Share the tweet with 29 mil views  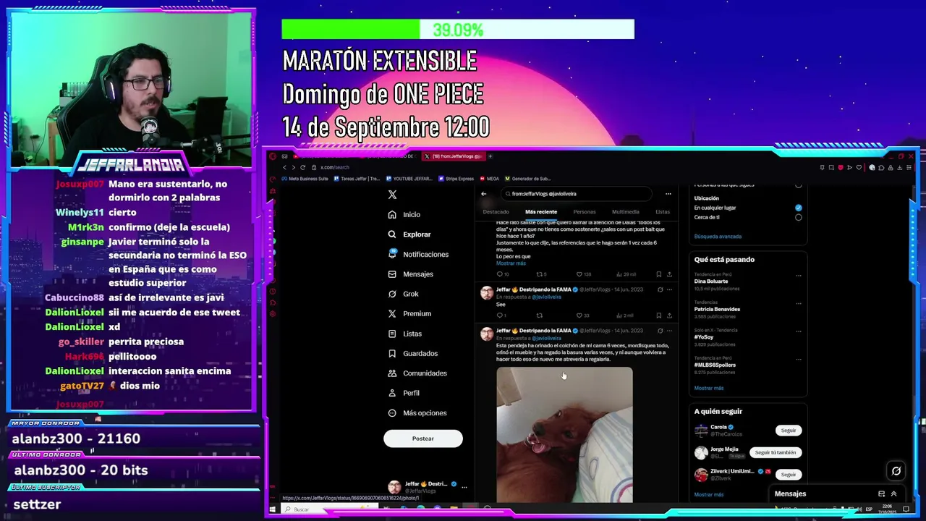click(x=669, y=275)
